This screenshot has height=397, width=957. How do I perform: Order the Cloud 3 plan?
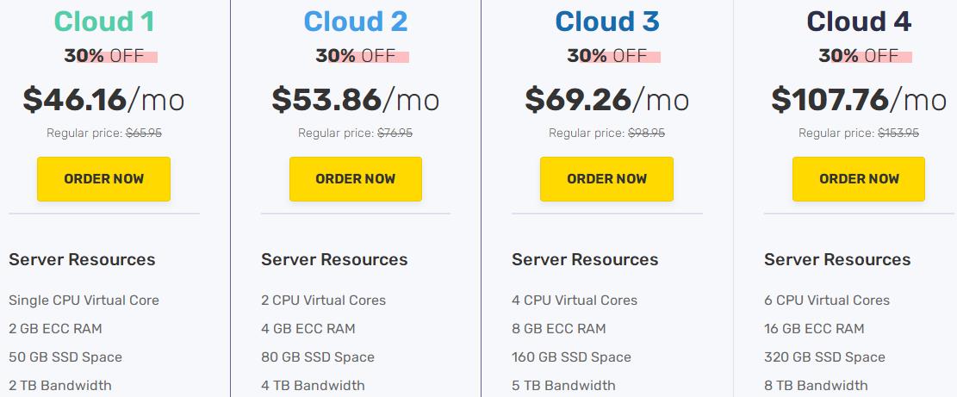[x=606, y=179]
